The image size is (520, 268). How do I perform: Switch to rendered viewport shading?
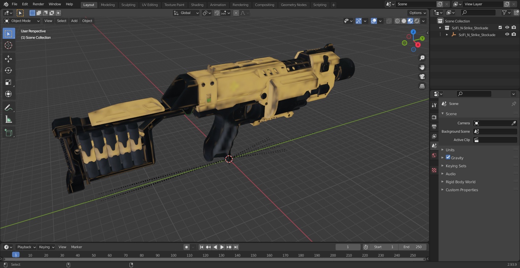(x=417, y=21)
